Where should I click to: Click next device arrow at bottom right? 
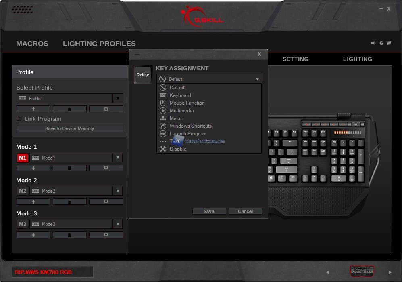(x=390, y=272)
